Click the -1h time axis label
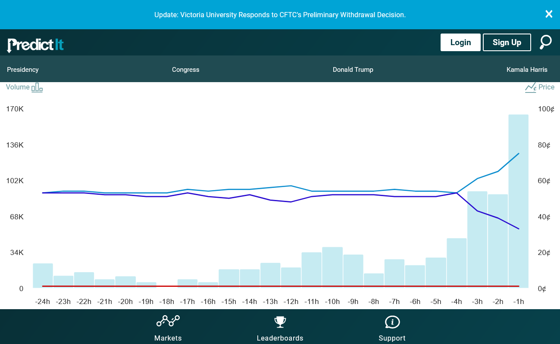Image resolution: width=560 pixels, height=344 pixels. [518, 301]
